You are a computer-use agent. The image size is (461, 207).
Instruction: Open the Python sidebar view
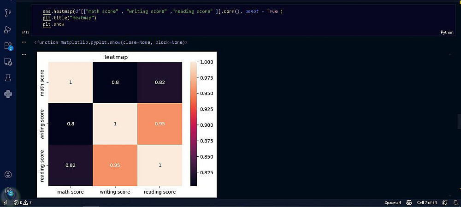(8, 94)
